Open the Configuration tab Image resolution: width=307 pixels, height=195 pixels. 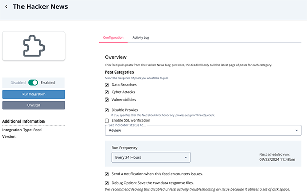pyautogui.click(x=113, y=37)
